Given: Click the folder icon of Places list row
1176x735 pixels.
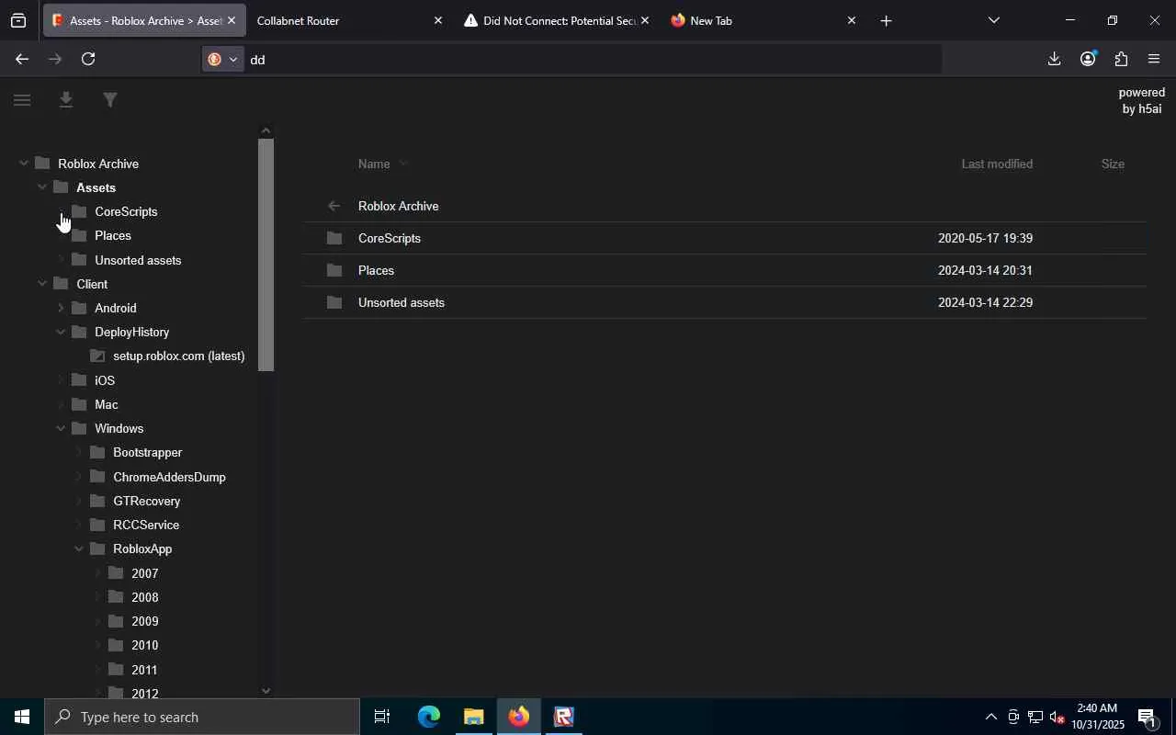Looking at the screenshot, I should click(334, 270).
